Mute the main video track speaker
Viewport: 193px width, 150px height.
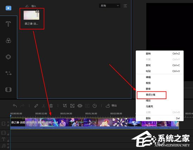point(8,122)
